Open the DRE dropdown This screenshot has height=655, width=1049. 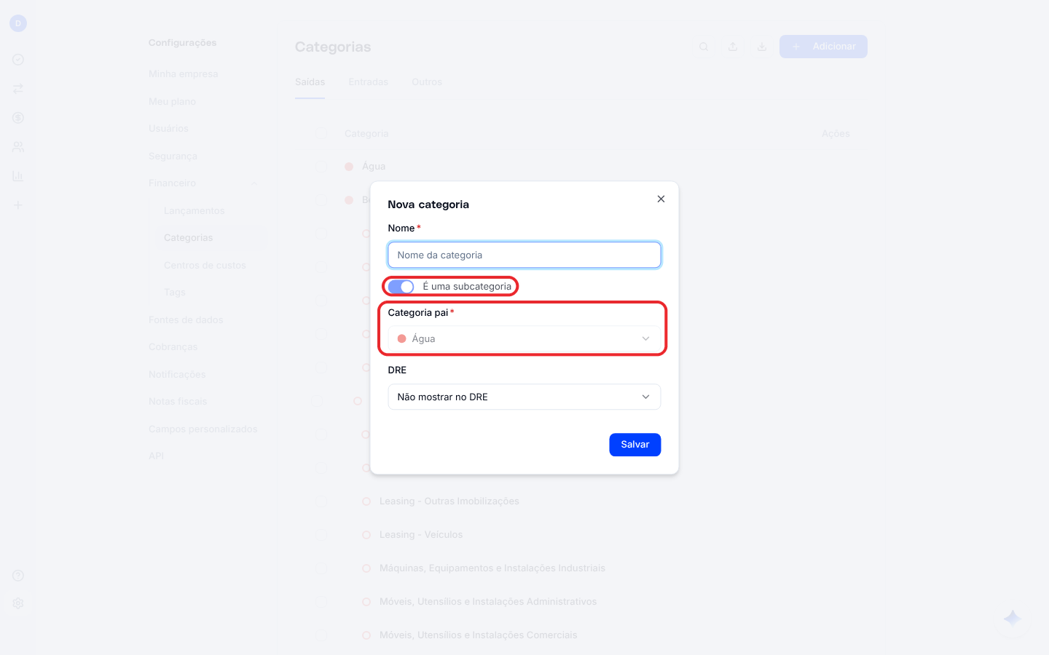tap(524, 397)
